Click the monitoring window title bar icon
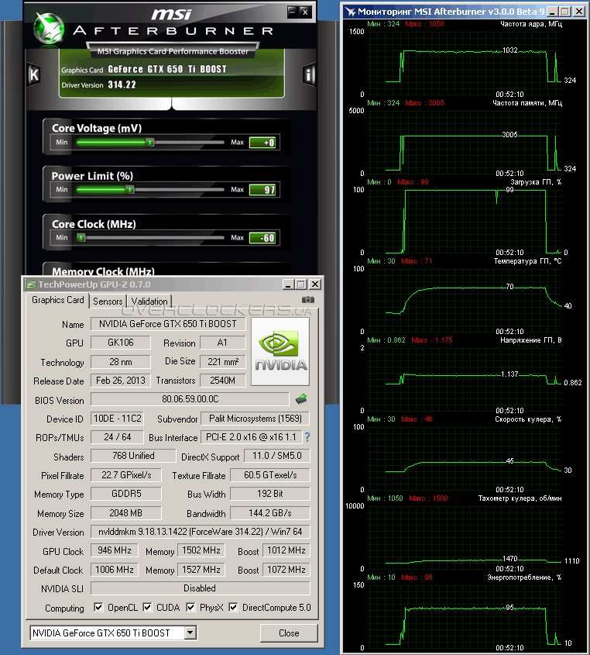The width and height of the screenshot is (590, 655). click(350, 12)
